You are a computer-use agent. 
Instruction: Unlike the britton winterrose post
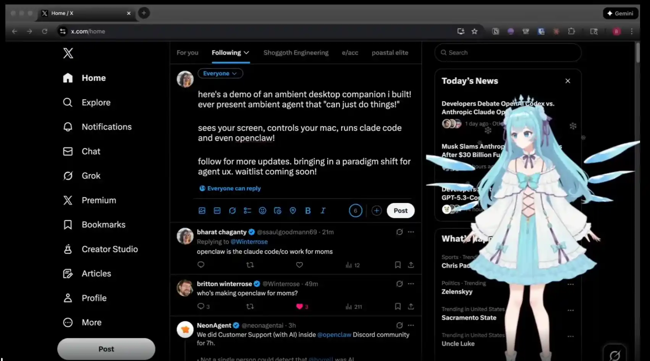pyautogui.click(x=299, y=306)
